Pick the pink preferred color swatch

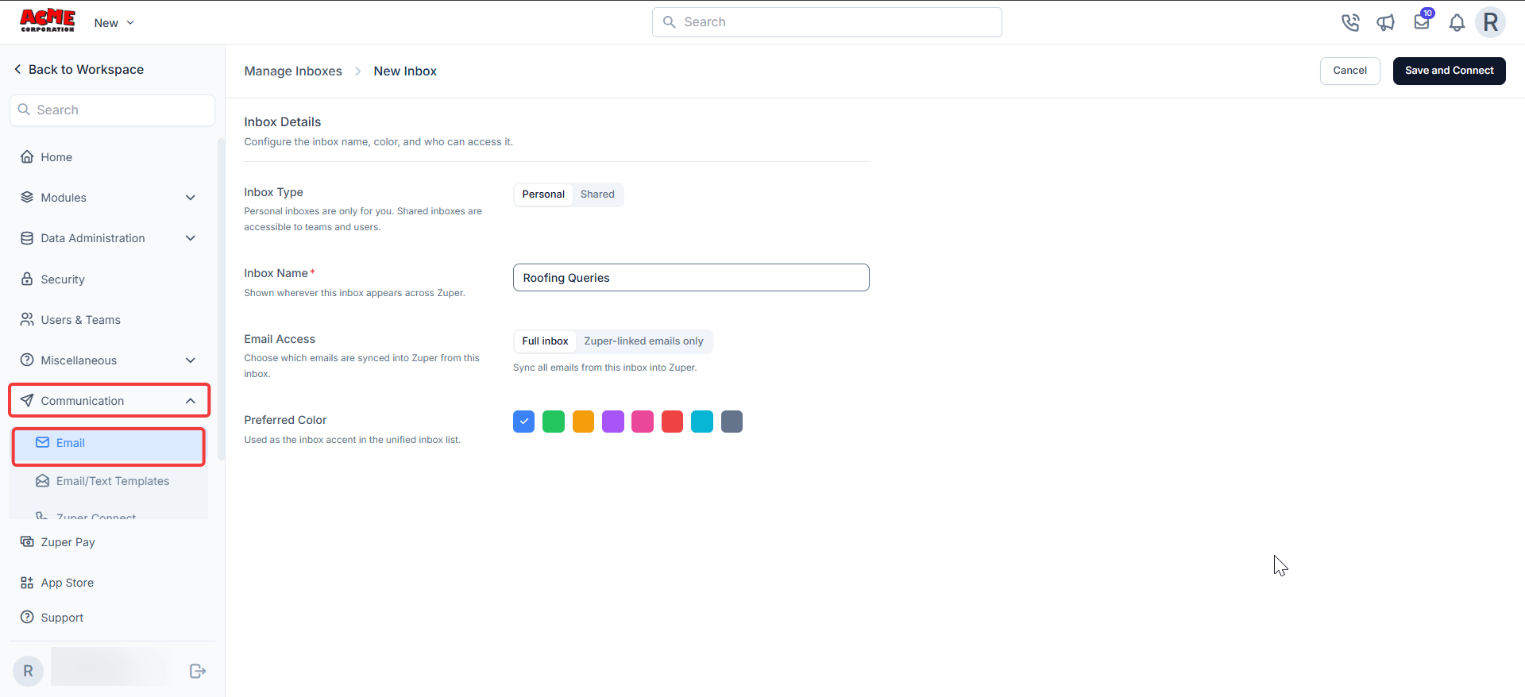point(643,422)
